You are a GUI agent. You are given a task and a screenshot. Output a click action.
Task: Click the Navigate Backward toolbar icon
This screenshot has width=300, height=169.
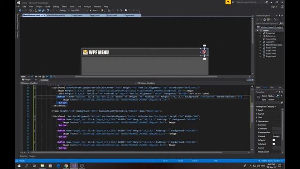[20, 10]
